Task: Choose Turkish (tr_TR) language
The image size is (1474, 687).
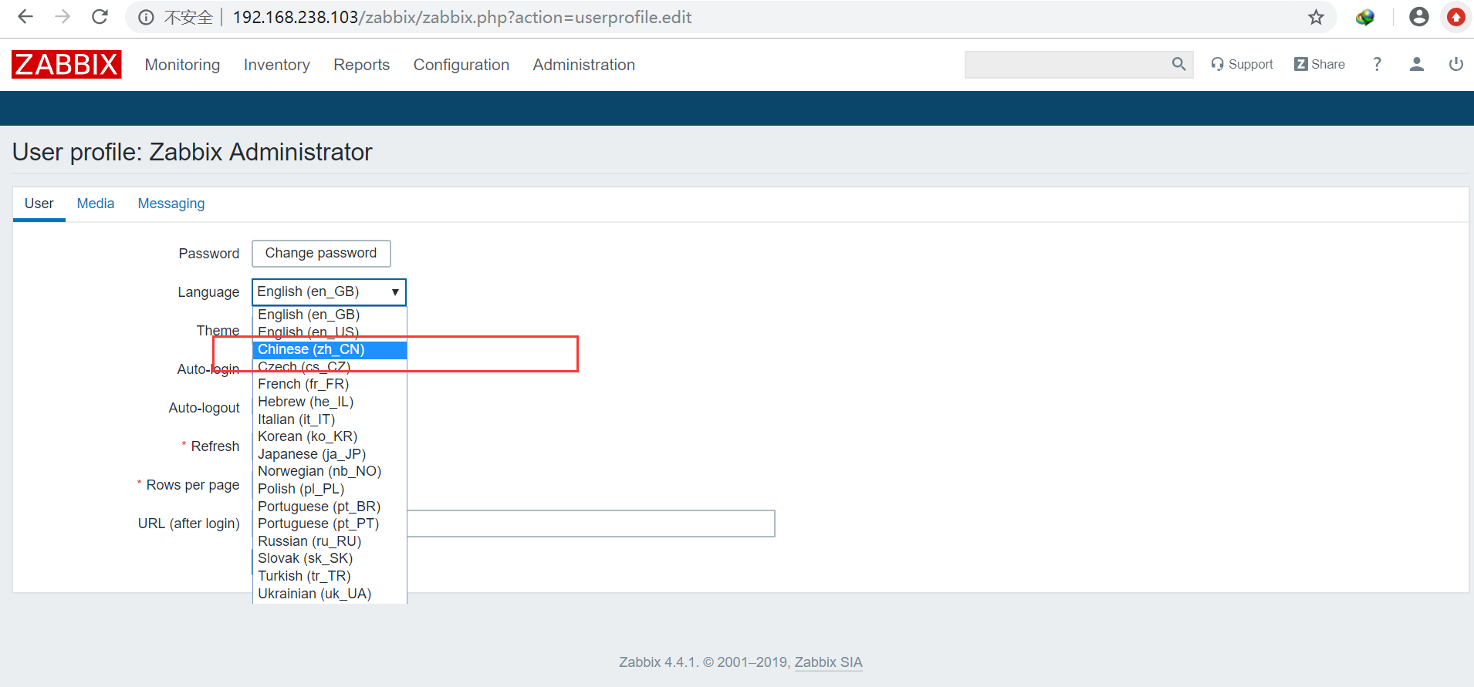Action: click(x=330, y=576)
